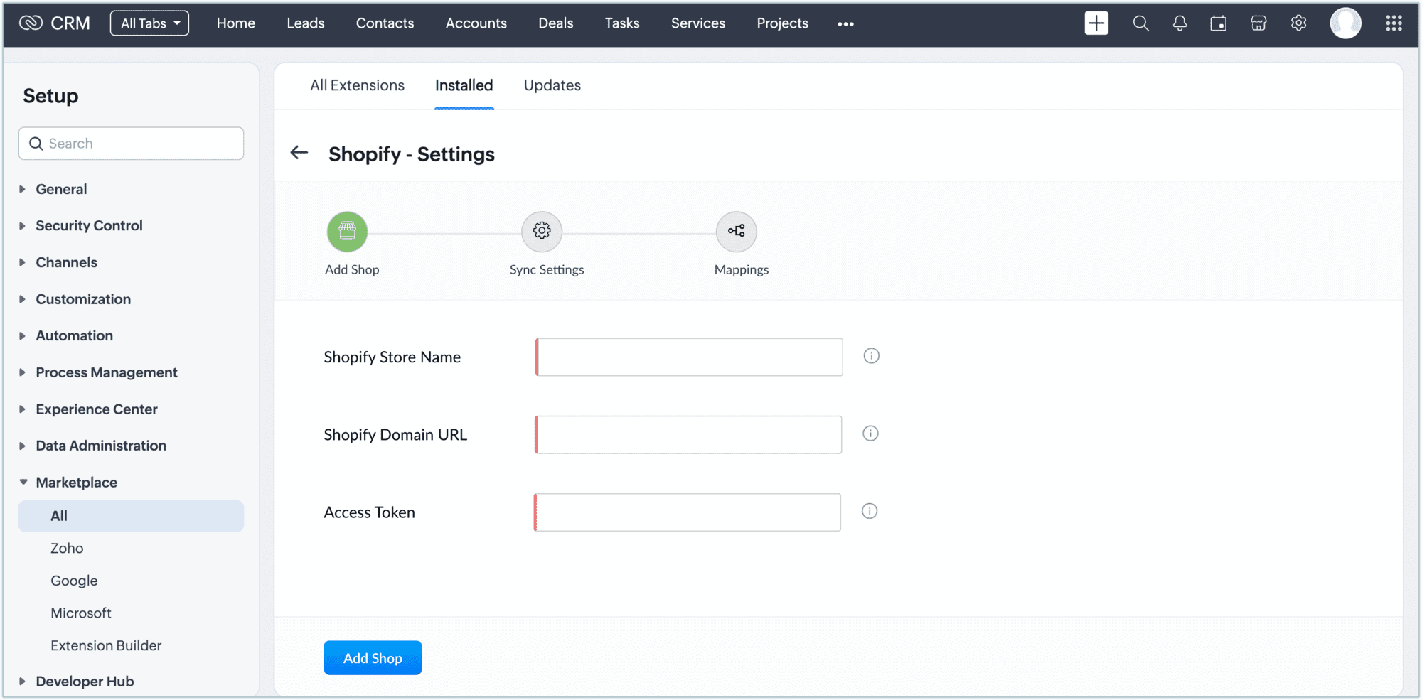Expand the Developer Hub section
The image size is (1422, 700).
click(x=85, y=682)
